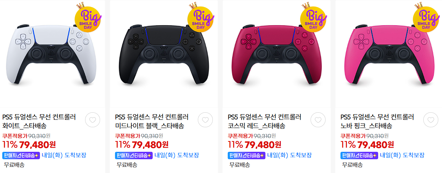Click Big Smile Day badge on black controller
Screen dimensions: 442x173
click(200, 17)
